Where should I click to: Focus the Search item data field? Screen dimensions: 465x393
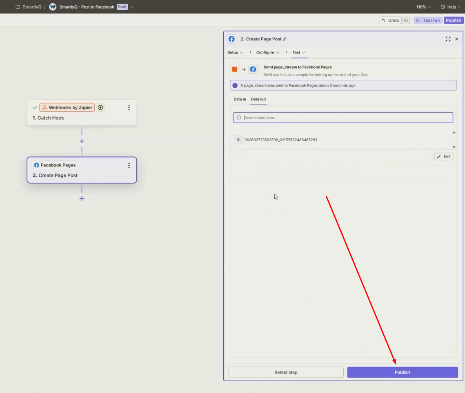coord(343,118)
